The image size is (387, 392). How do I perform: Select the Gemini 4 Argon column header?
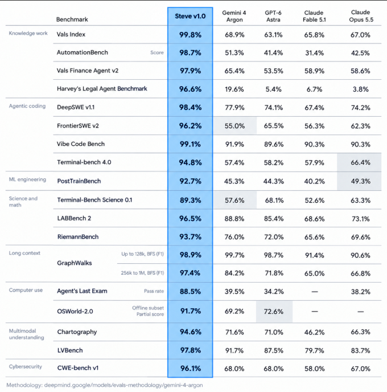[x=234, y=17]
